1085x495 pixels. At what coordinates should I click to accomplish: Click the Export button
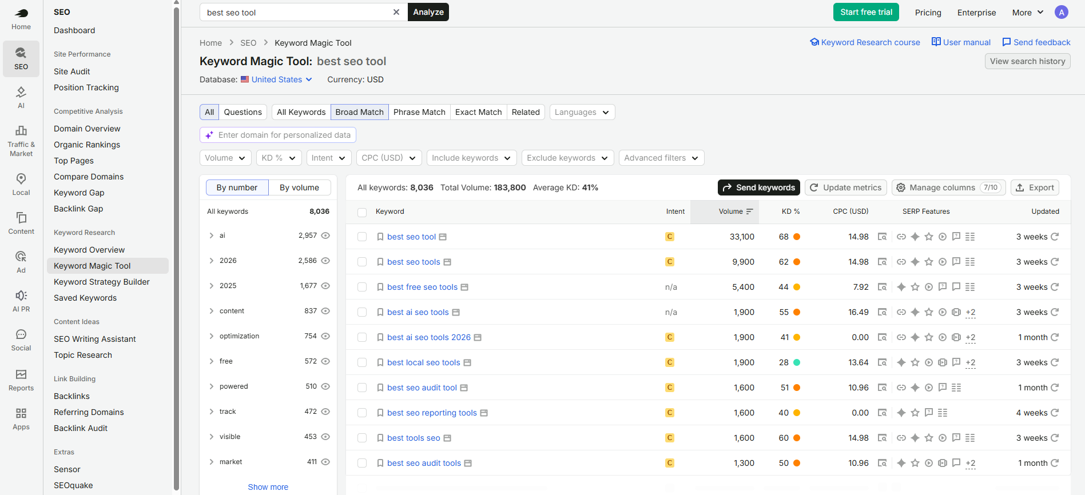1035,187
